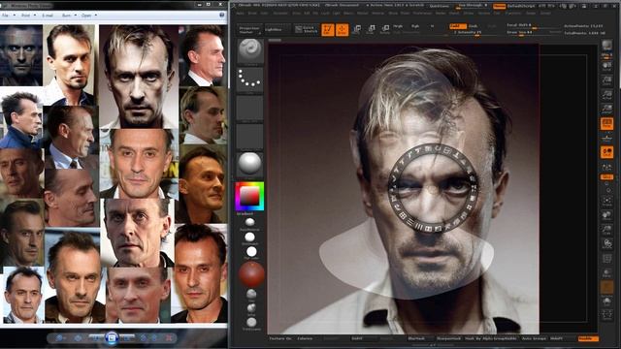Toggle the Solo mode icon
621x349 pixels.
(x=606, y=301)
